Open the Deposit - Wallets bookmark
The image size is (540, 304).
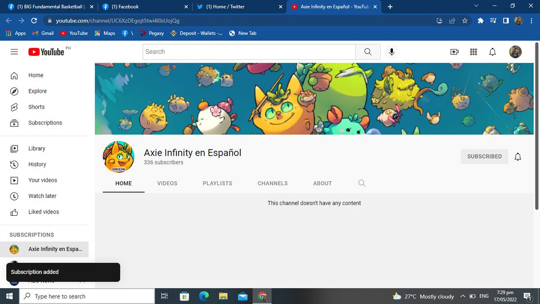click(197, 33)
